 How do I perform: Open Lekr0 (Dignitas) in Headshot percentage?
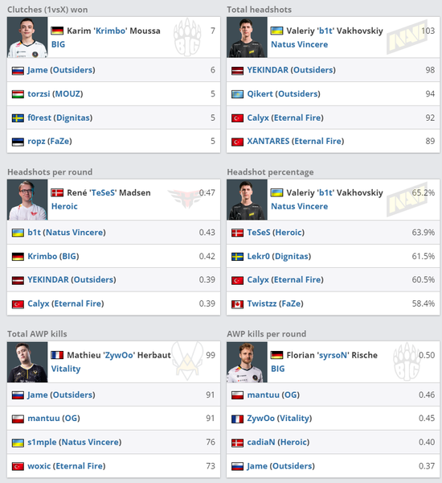point(279,256)
